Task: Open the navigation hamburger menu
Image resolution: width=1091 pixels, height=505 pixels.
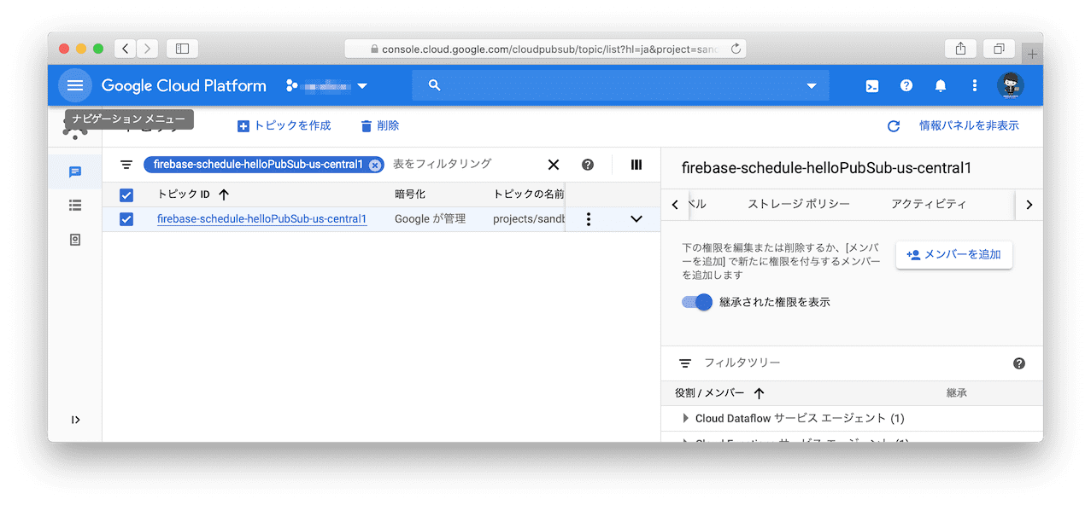Action: pyautogui.click(x=75, y=85)
